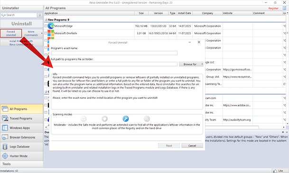
Task: Select the Built-in scanning mode icon
Action: (84, 119)
